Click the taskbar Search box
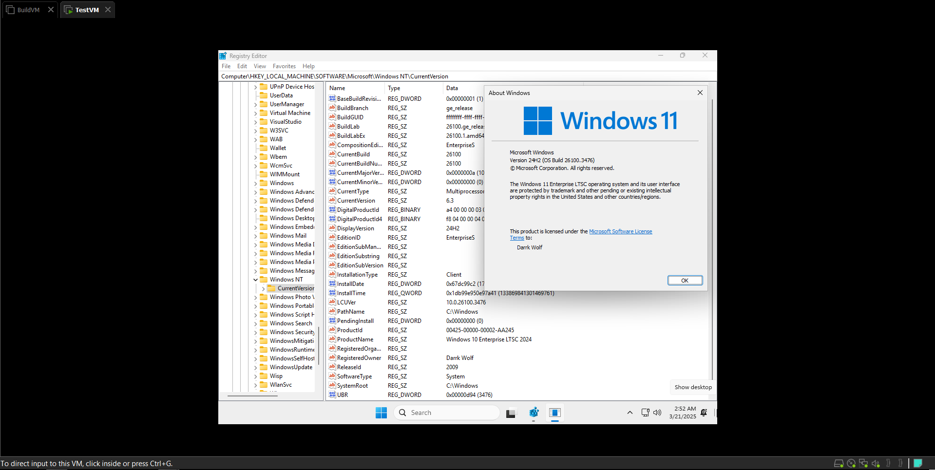Viewport: 935px width, 470px height. tap(447, 413)
